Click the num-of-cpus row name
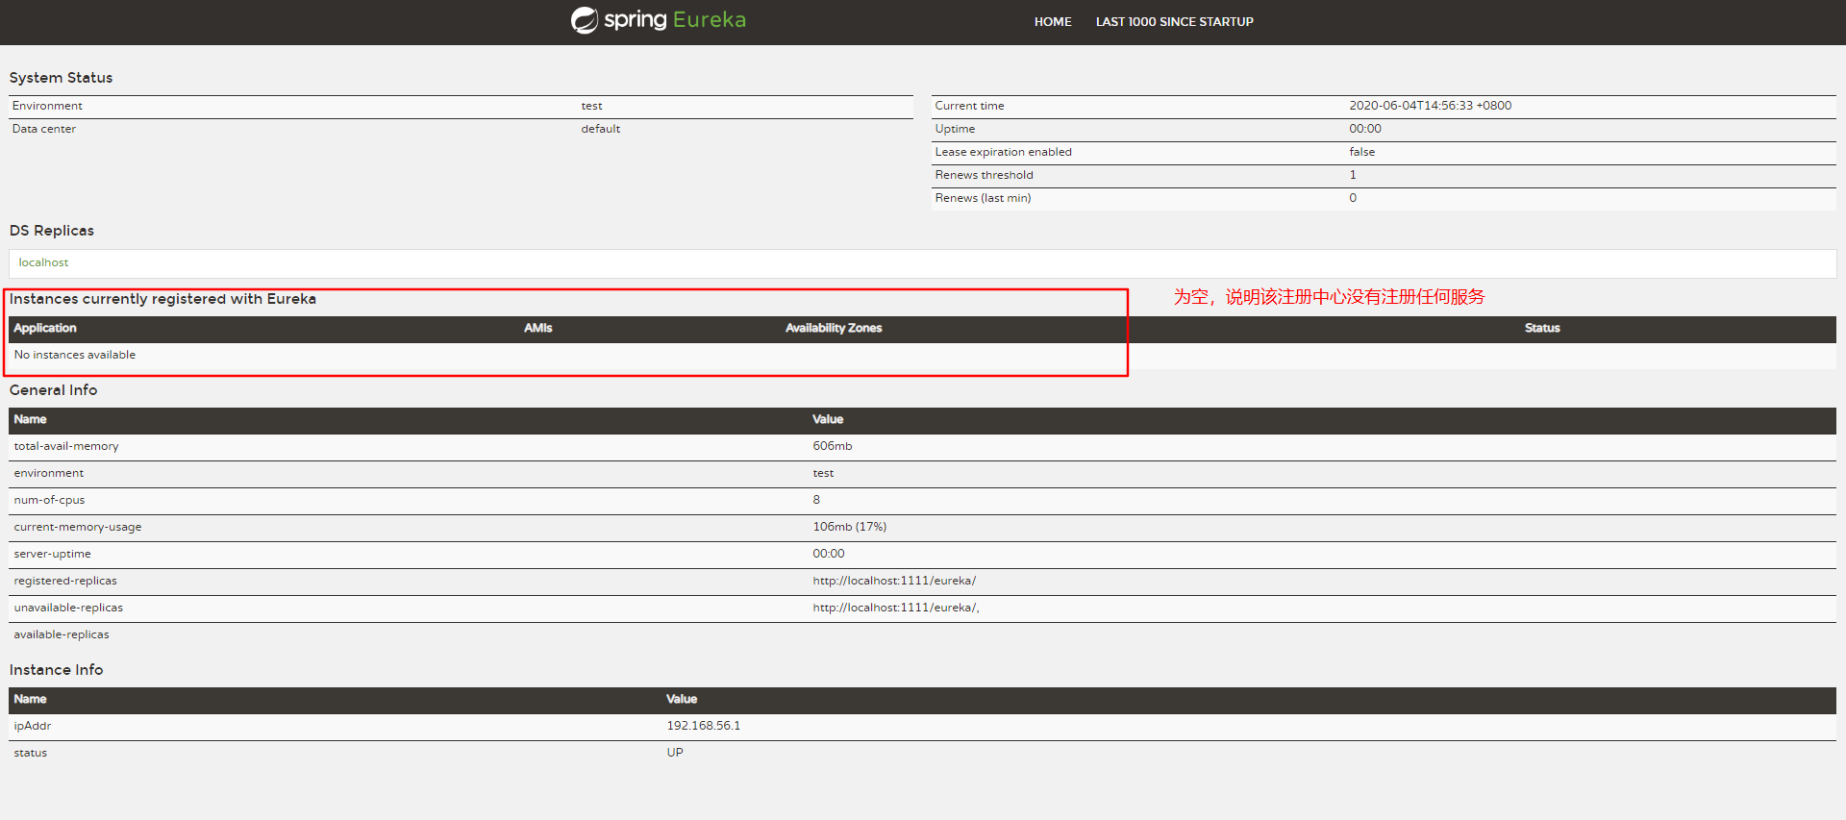 pyautogui.click(x=49, y=500)
